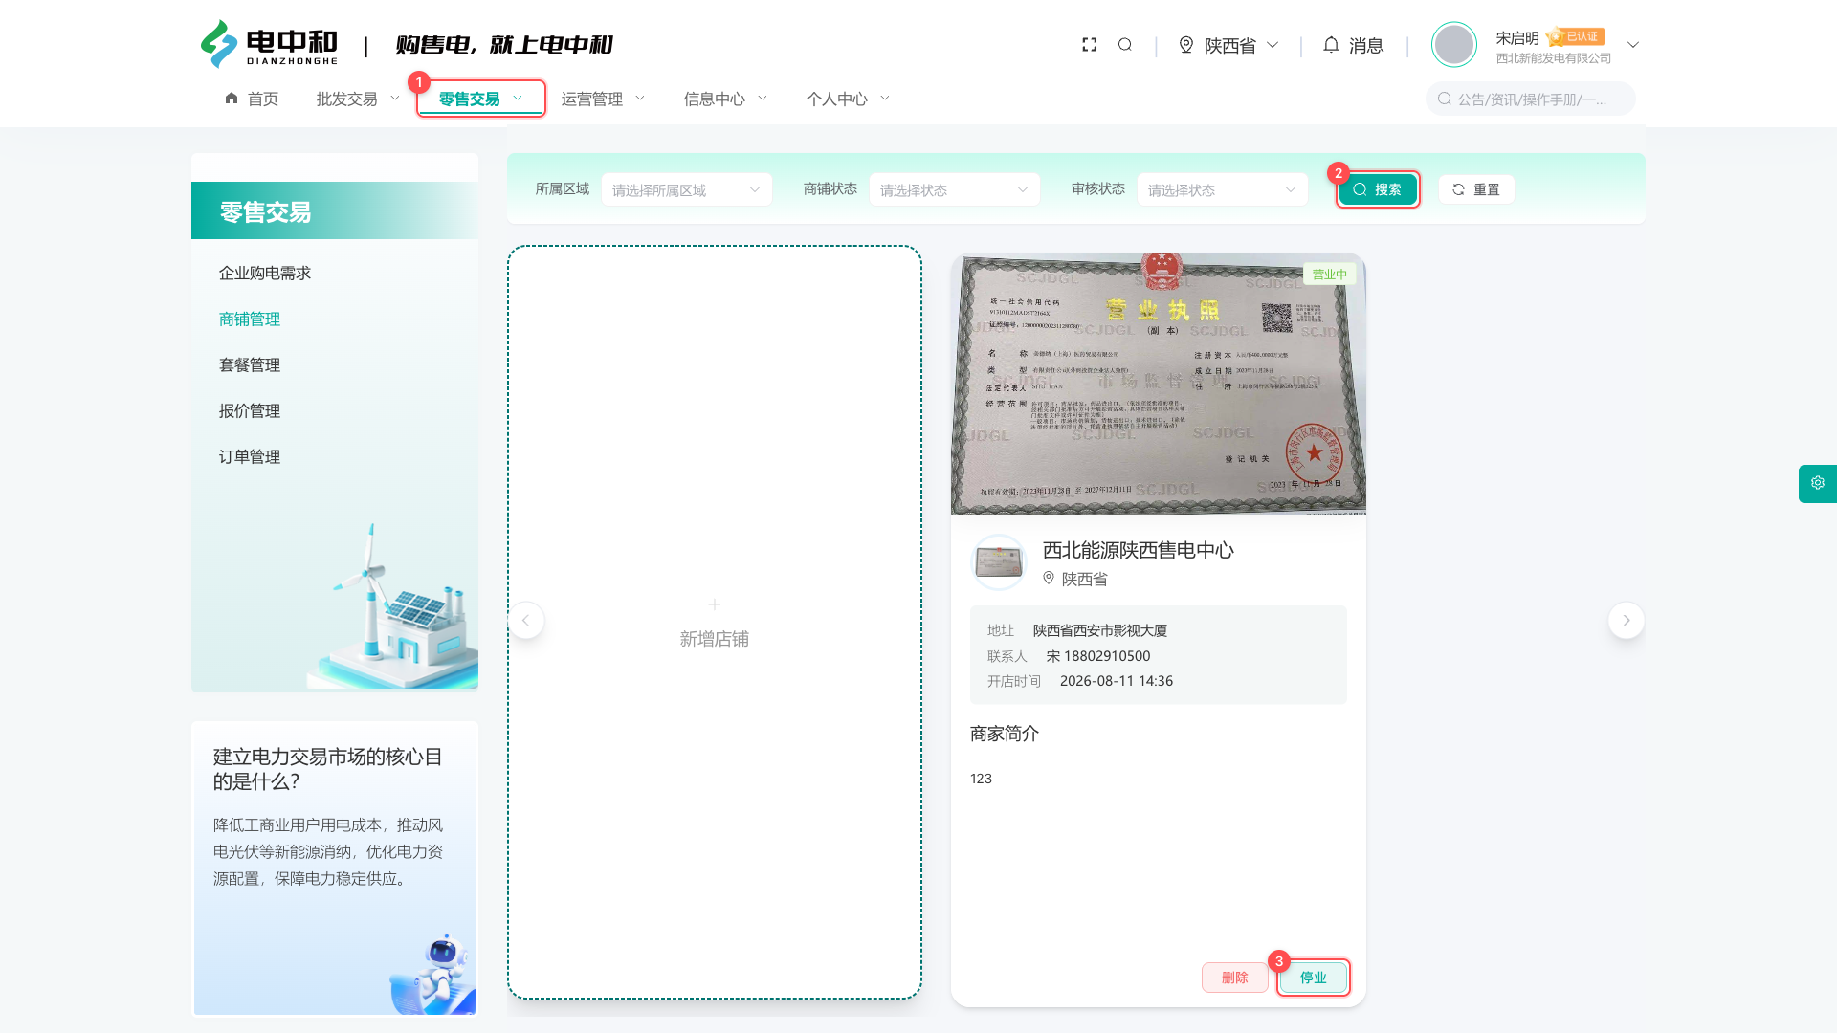Click company name 西北新能发电有限公司
The width and height of the screenshot is (1837, 1033).
(x=1554, y=58)
